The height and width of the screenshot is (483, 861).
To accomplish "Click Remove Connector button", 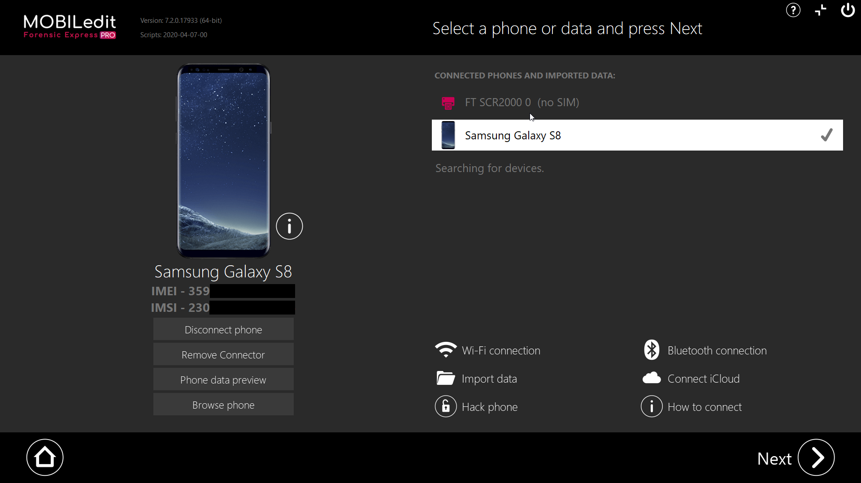I will click(223, 354).
